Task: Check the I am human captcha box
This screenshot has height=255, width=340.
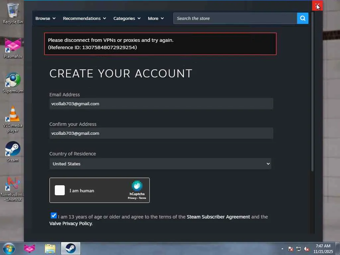Action: click(x=60, y=190)
